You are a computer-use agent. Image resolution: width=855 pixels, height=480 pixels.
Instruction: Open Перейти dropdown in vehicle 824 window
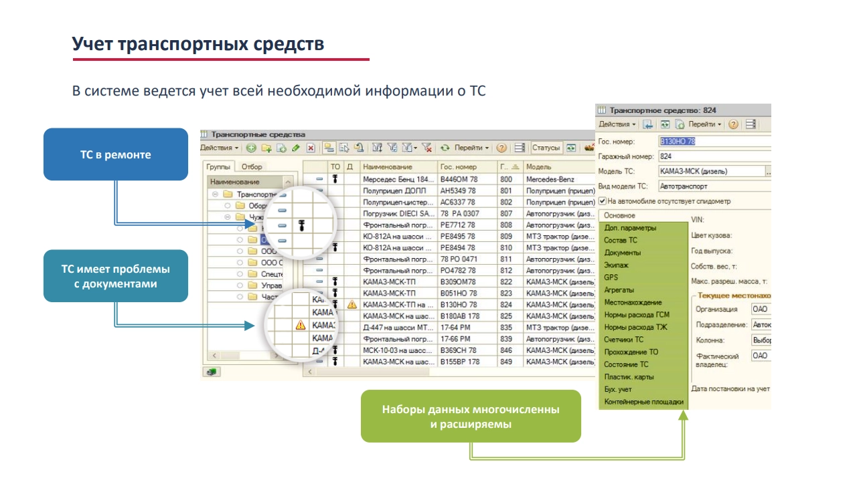[x=705, y=124]
